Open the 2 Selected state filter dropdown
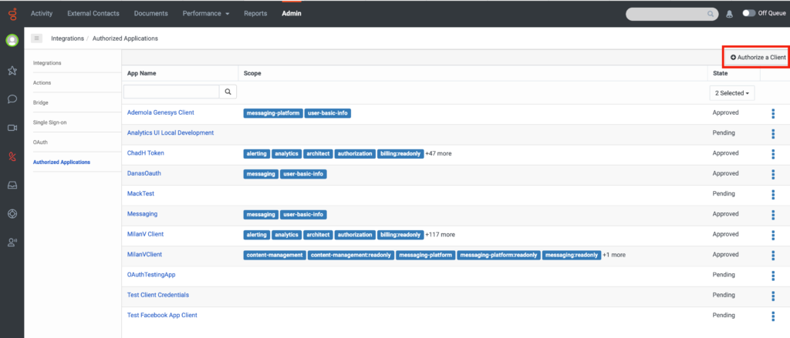Screen dimensions: 790x338 (731, 93)
